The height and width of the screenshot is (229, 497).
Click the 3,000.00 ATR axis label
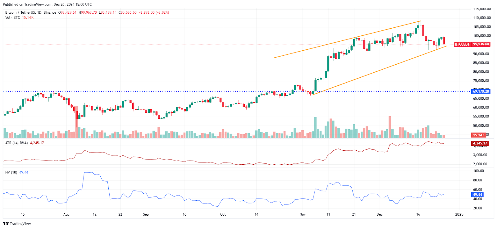(x=480, y=155)
